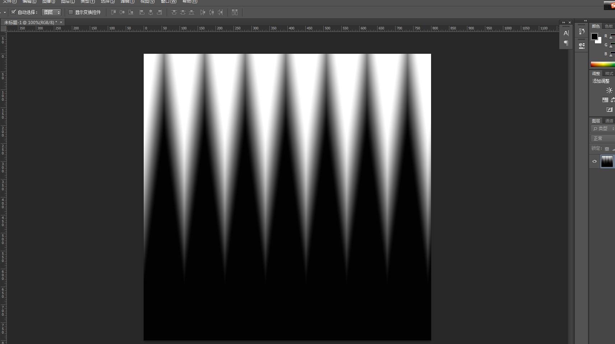Switch to the 通道 tab
The width and height of the screenshot is (615, 344).
click(x=609, y=121)
